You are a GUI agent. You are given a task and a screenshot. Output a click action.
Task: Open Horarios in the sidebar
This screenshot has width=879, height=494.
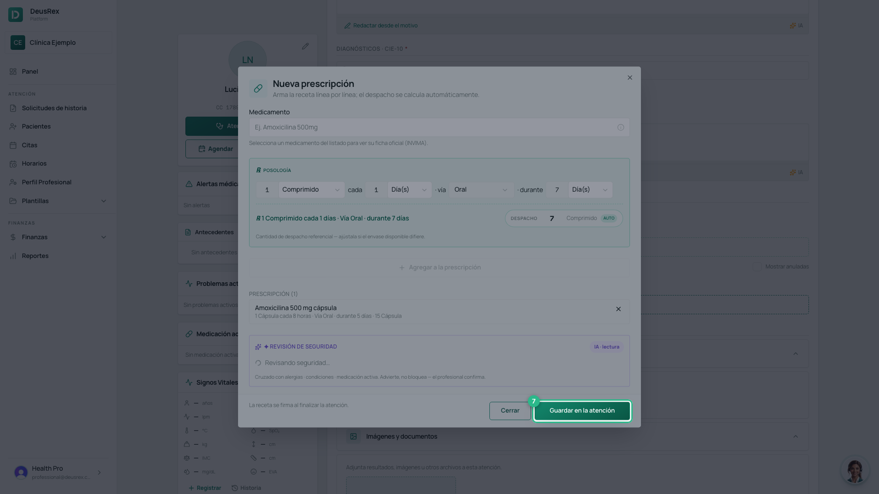58,163
